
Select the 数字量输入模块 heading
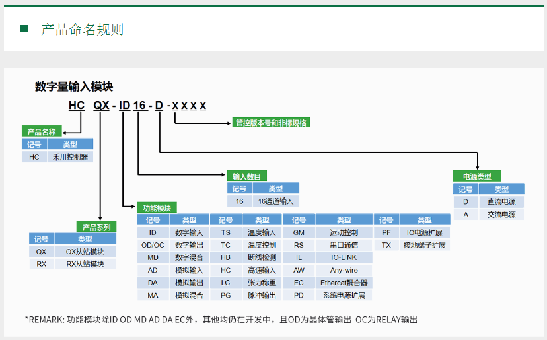pyautogui.click(x=74, y=86)
